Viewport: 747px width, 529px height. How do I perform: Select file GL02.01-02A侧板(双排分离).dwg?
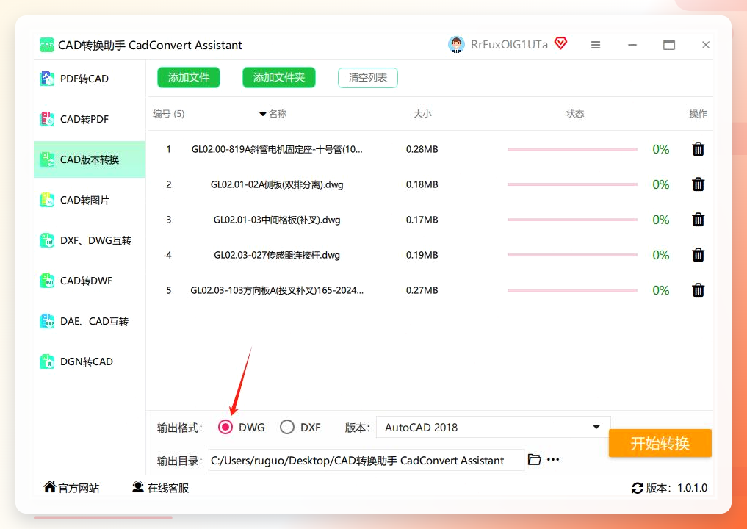pyautogui.click(x=277, y=184)
